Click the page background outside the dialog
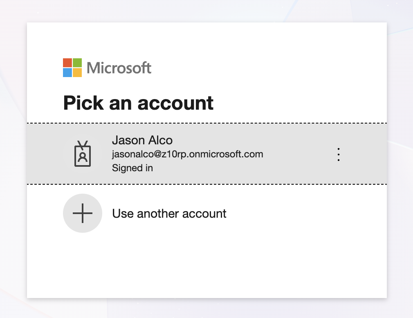 (401, 163)
